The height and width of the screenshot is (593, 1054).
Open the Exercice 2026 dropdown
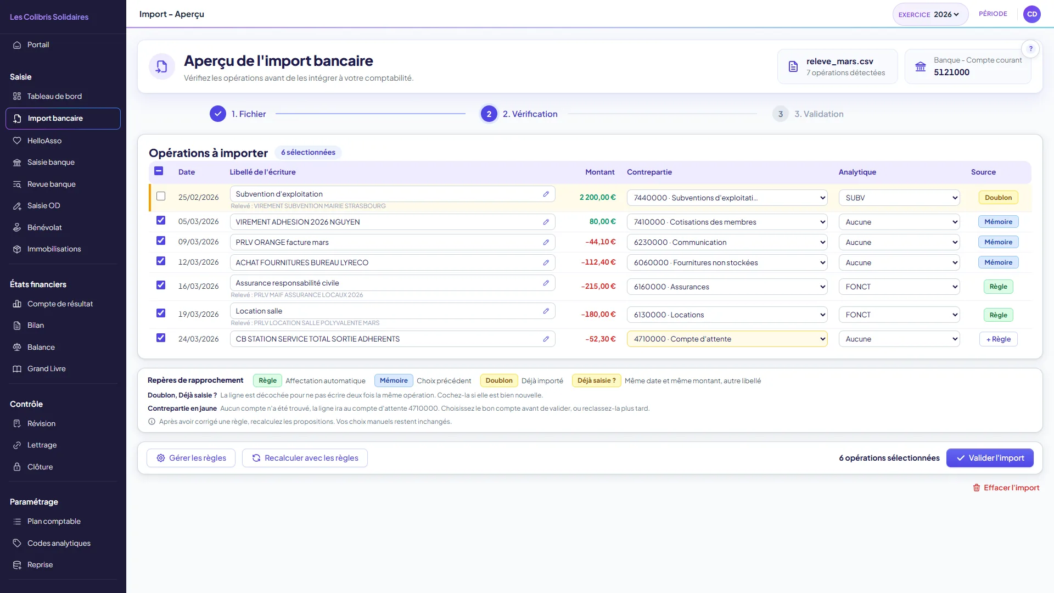(930, 14)
